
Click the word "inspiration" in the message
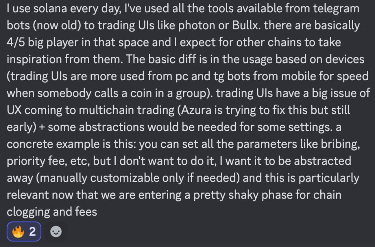click(x=34, y=60)
